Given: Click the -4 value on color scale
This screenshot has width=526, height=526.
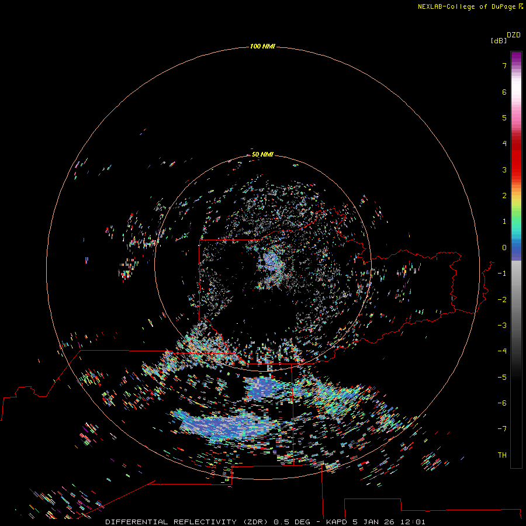Looking at the screenshot, I should point(502,351).
